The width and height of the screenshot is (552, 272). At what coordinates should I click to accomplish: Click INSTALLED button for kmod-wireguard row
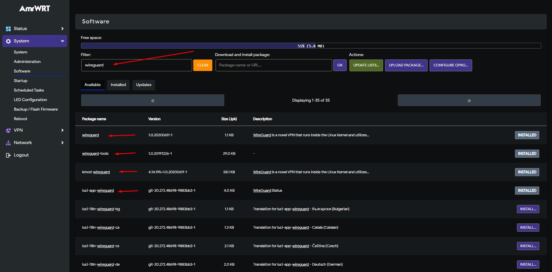[527, 172]
